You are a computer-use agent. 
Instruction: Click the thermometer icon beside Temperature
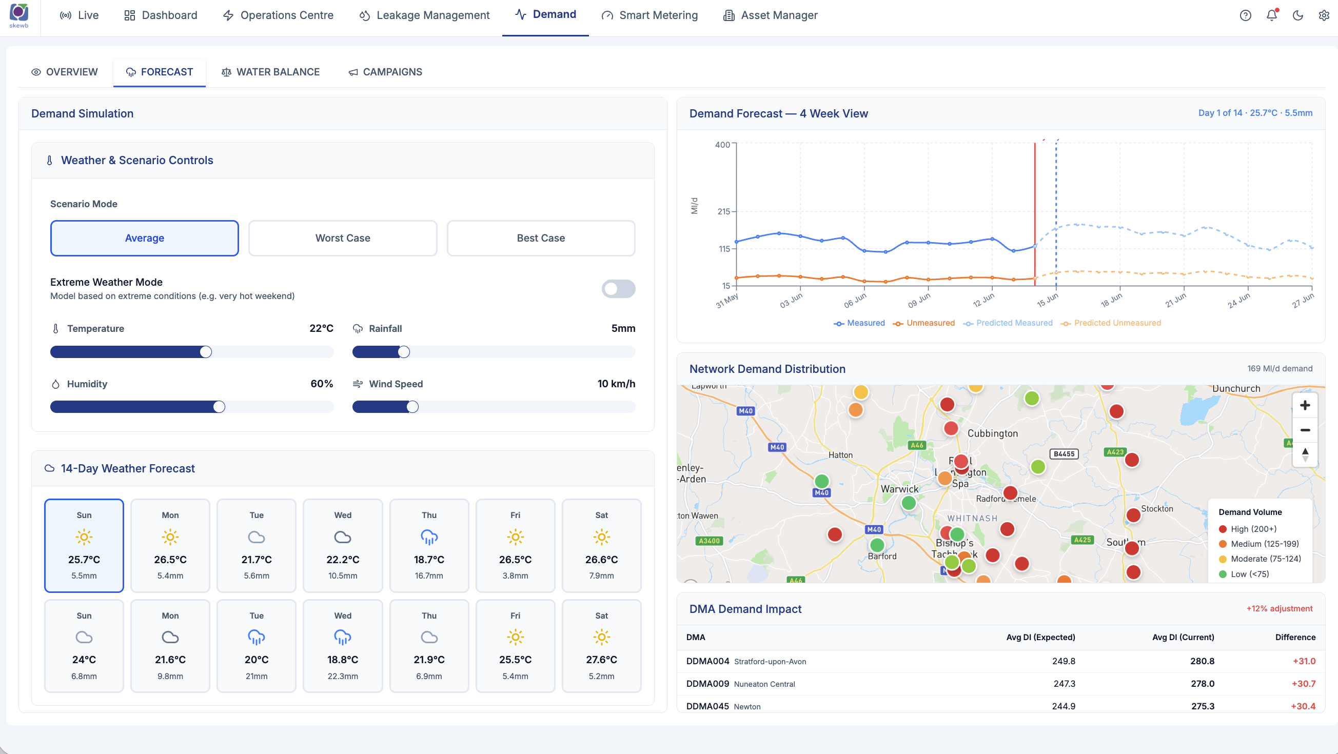tap(55, 329)
